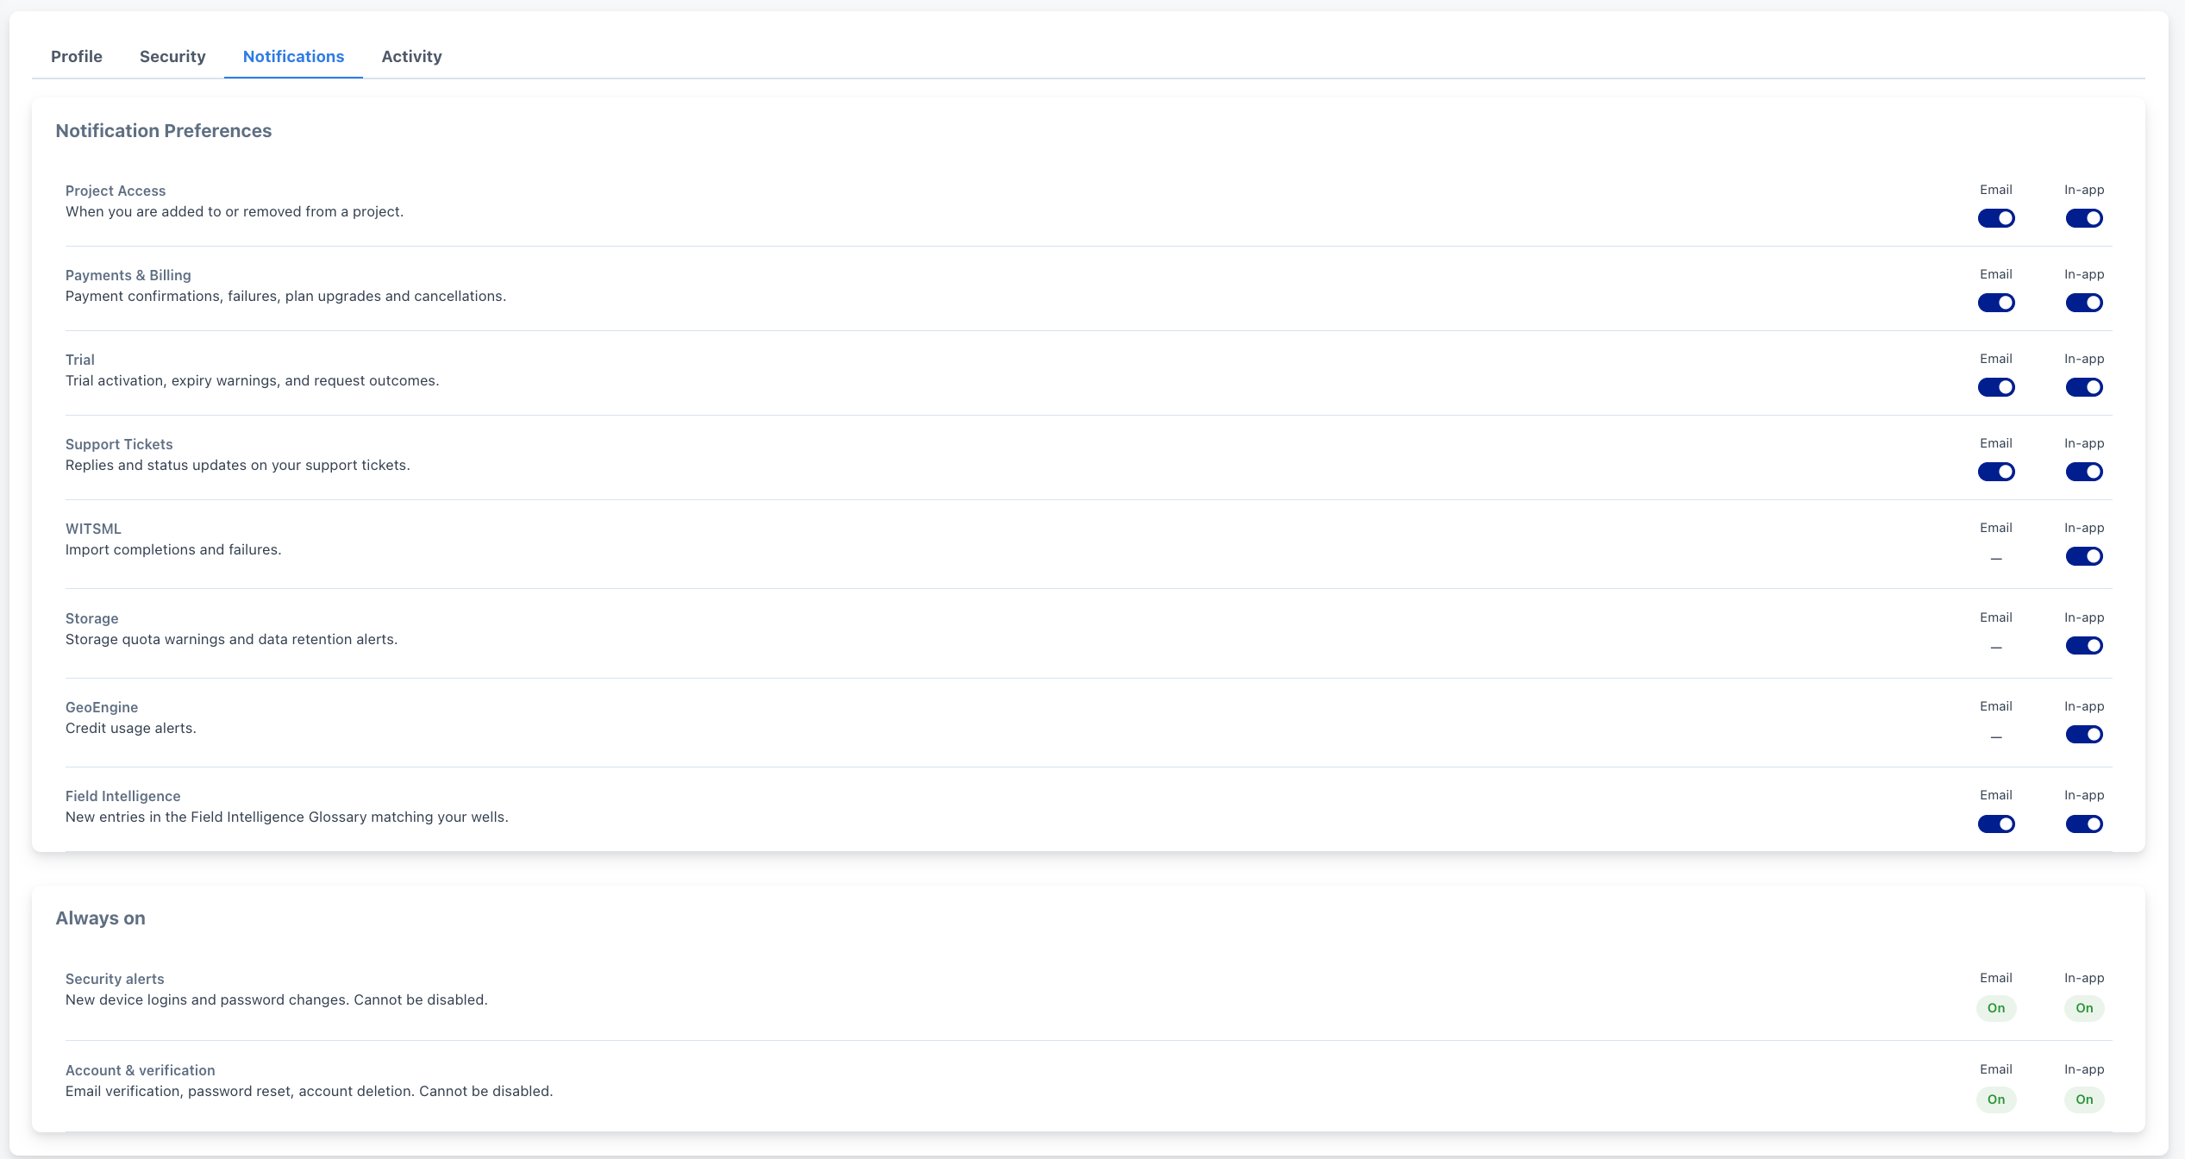
Task: Select the Activity tab
Action: click(x=411, y=57)
